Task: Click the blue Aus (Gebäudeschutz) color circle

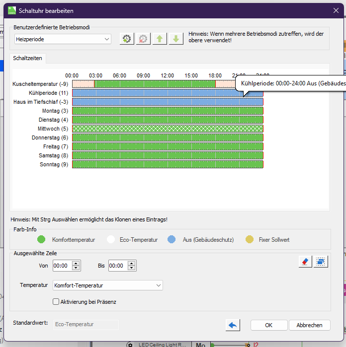Action: pos(172,239)
